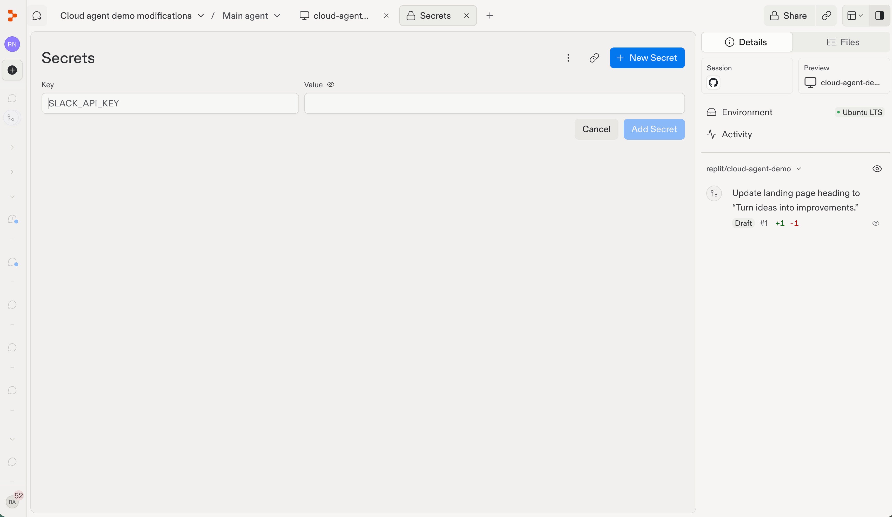Image resolution: width=892 pixels, height=517 pixels.
Task: Click the link icon next to New Secret
Action: 594,58
